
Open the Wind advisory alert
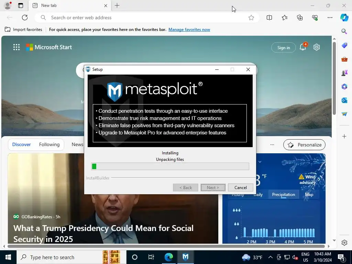point(309,179)
